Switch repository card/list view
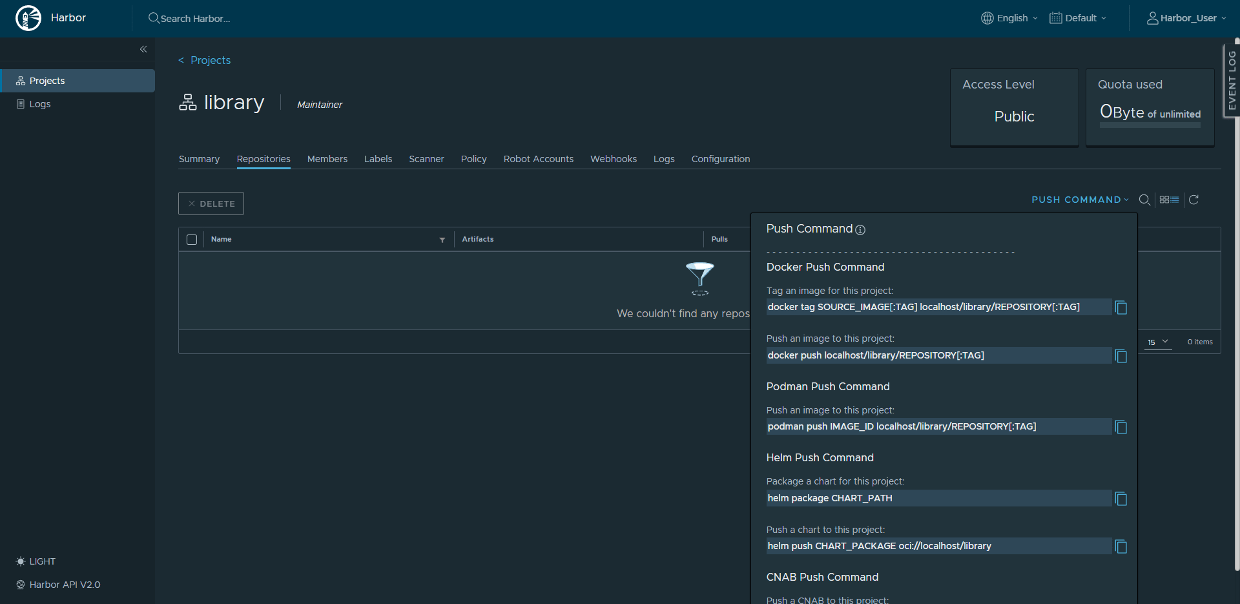 click(1170, 200)
